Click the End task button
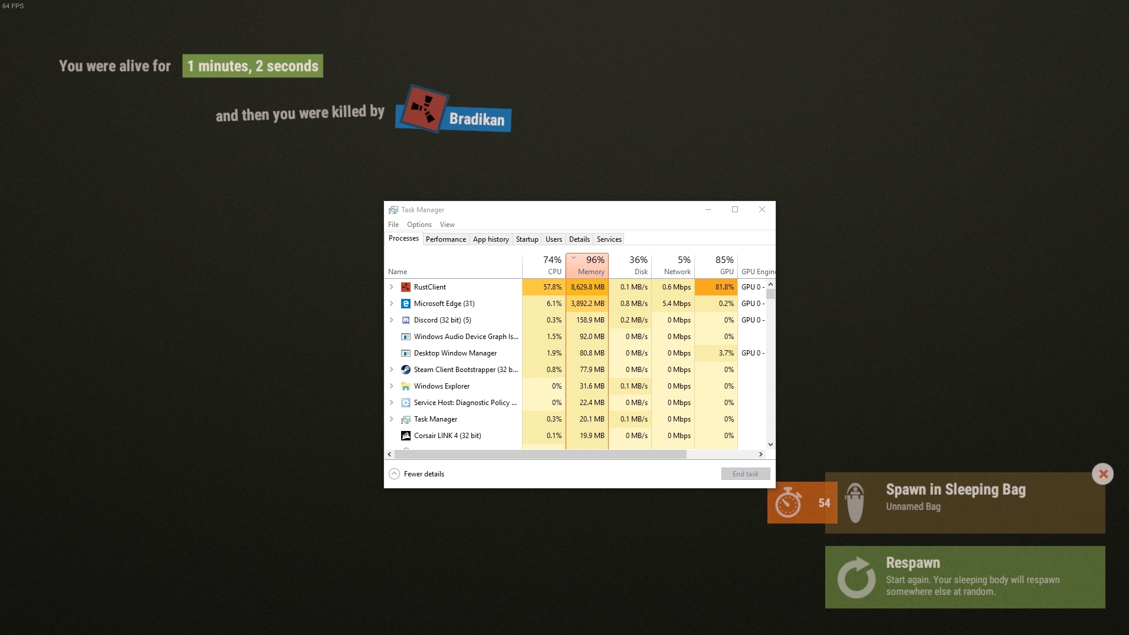The image size is (1129, 635). point(746,474)
